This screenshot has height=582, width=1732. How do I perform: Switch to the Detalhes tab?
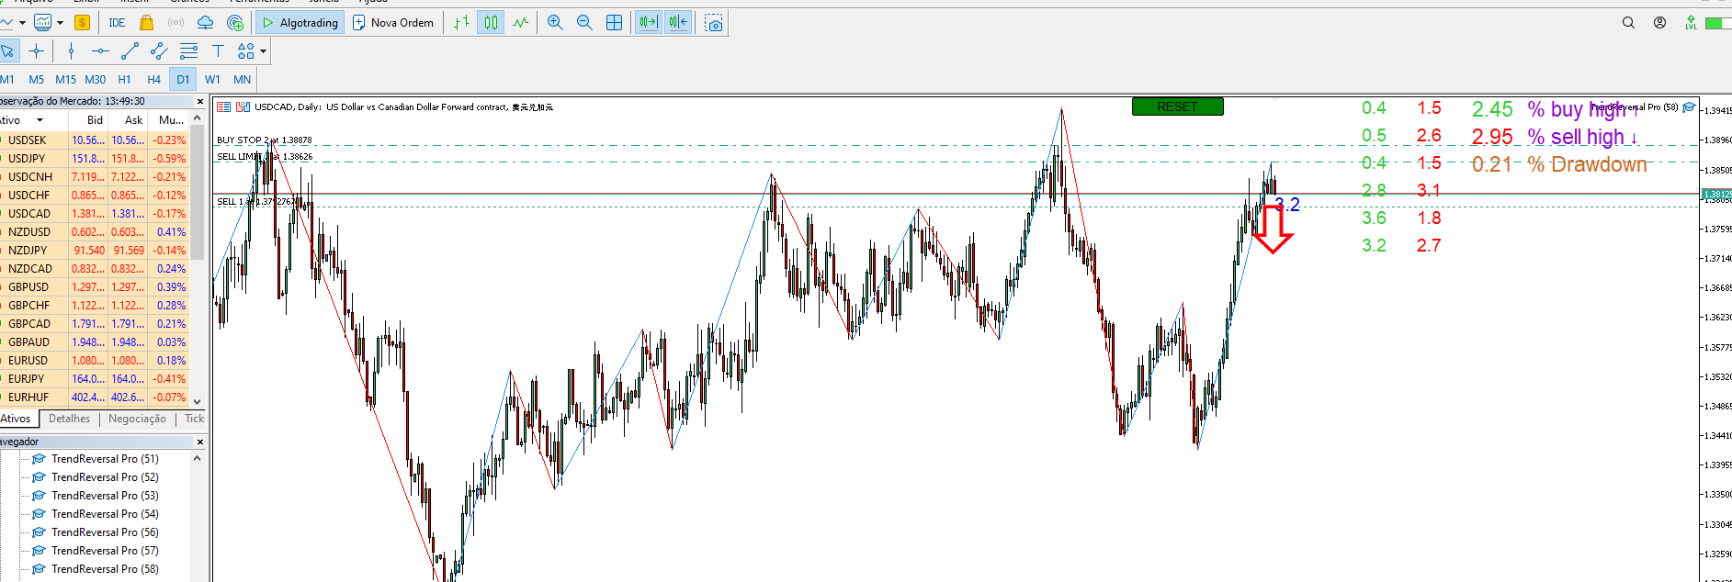(70, 419)
